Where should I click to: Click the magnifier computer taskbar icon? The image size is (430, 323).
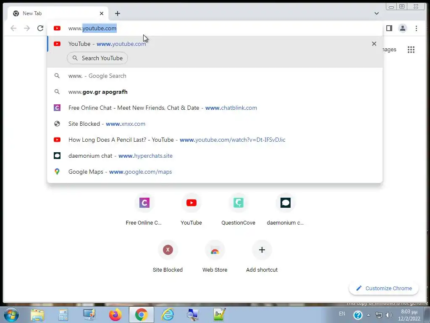(x=193, y=315)
